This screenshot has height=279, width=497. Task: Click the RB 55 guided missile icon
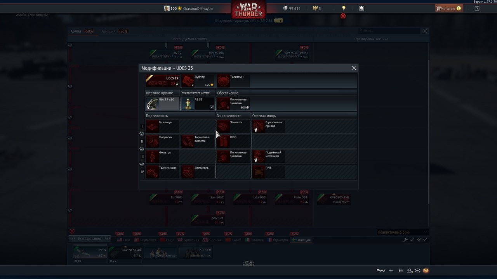(x=188, y=104)
